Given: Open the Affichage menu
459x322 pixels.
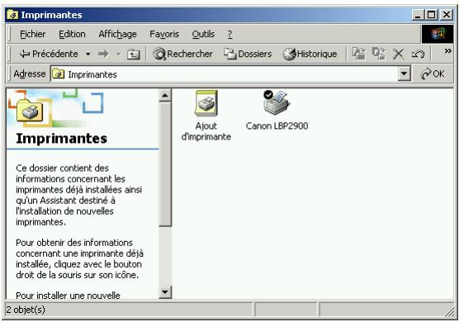Looking at the screenshot, I should [x=117, y=34].
